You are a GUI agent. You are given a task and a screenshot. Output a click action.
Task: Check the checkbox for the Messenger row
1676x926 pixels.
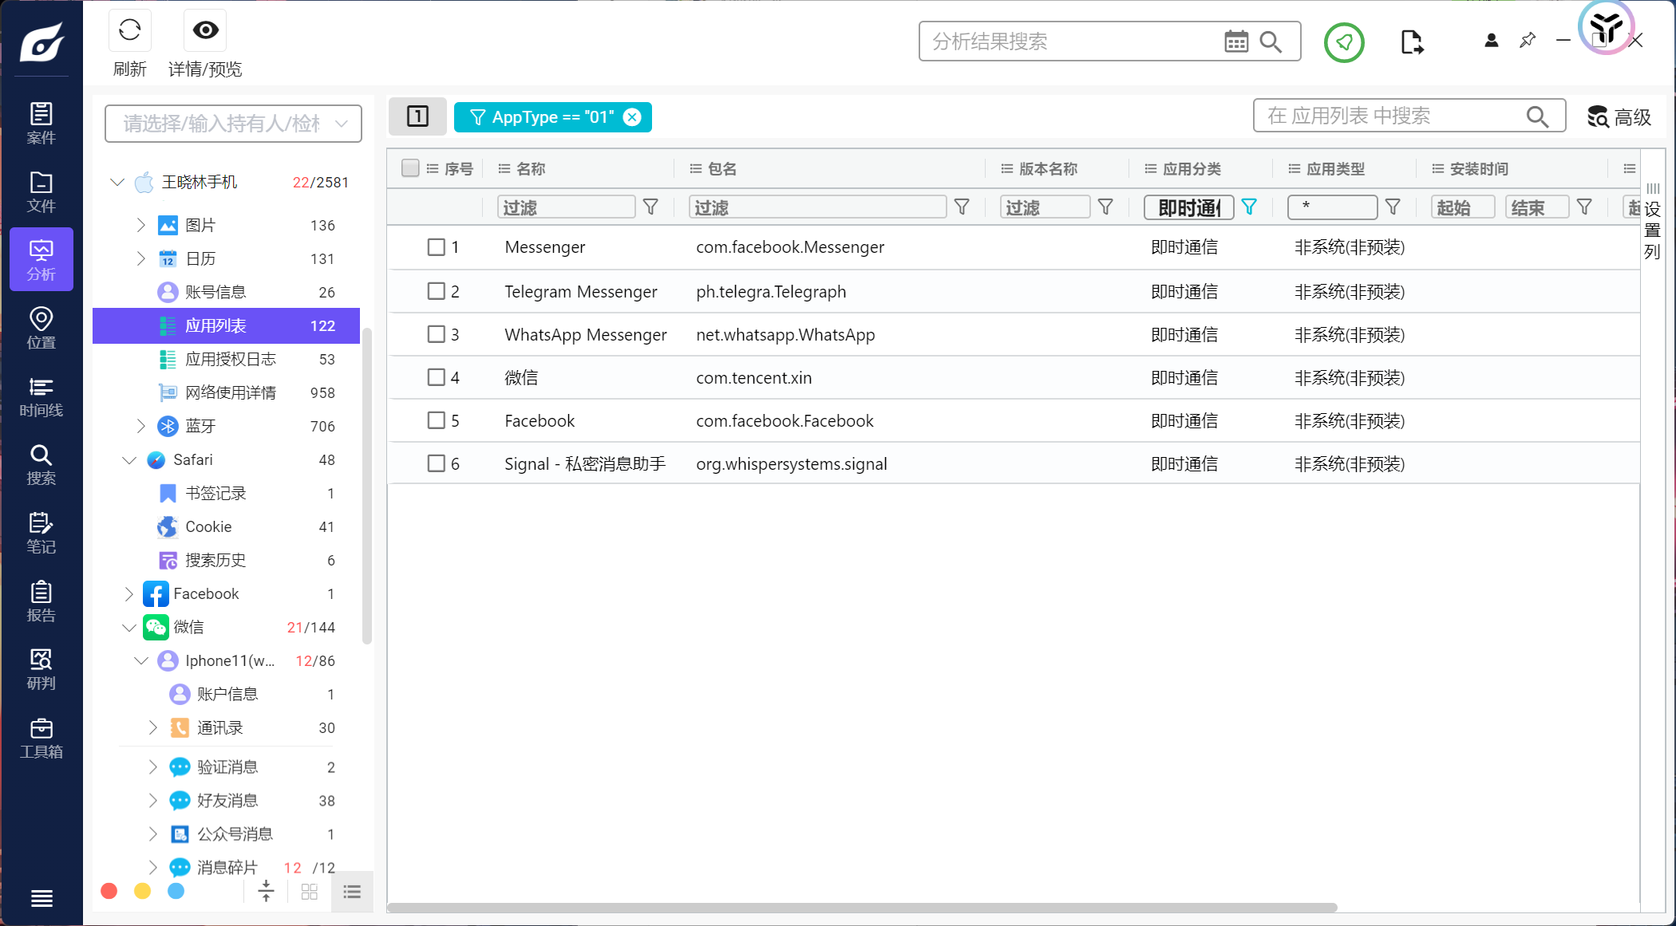click(436, 247)
